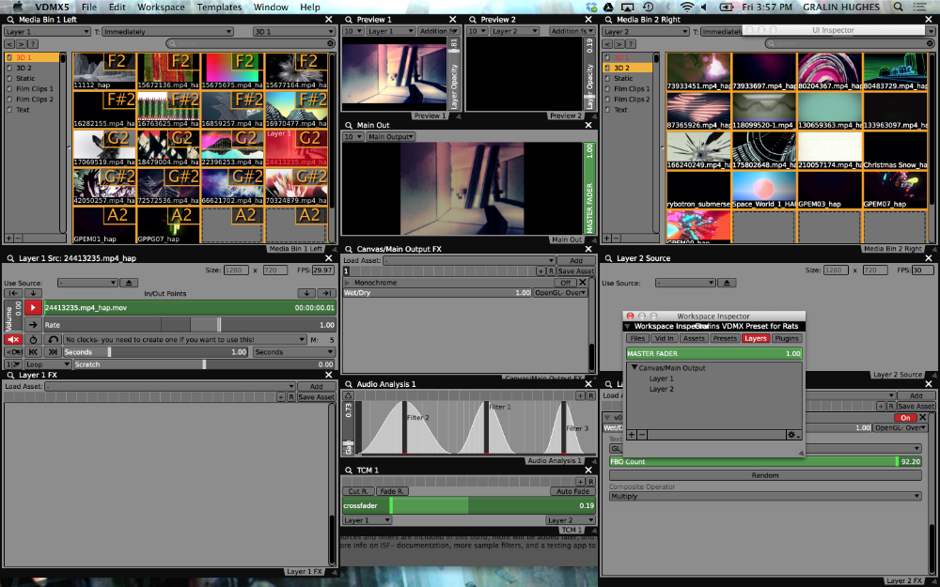Screen dimensions: 940x587
Task: Click R button in TCM 1 panel
Action: 590,482
